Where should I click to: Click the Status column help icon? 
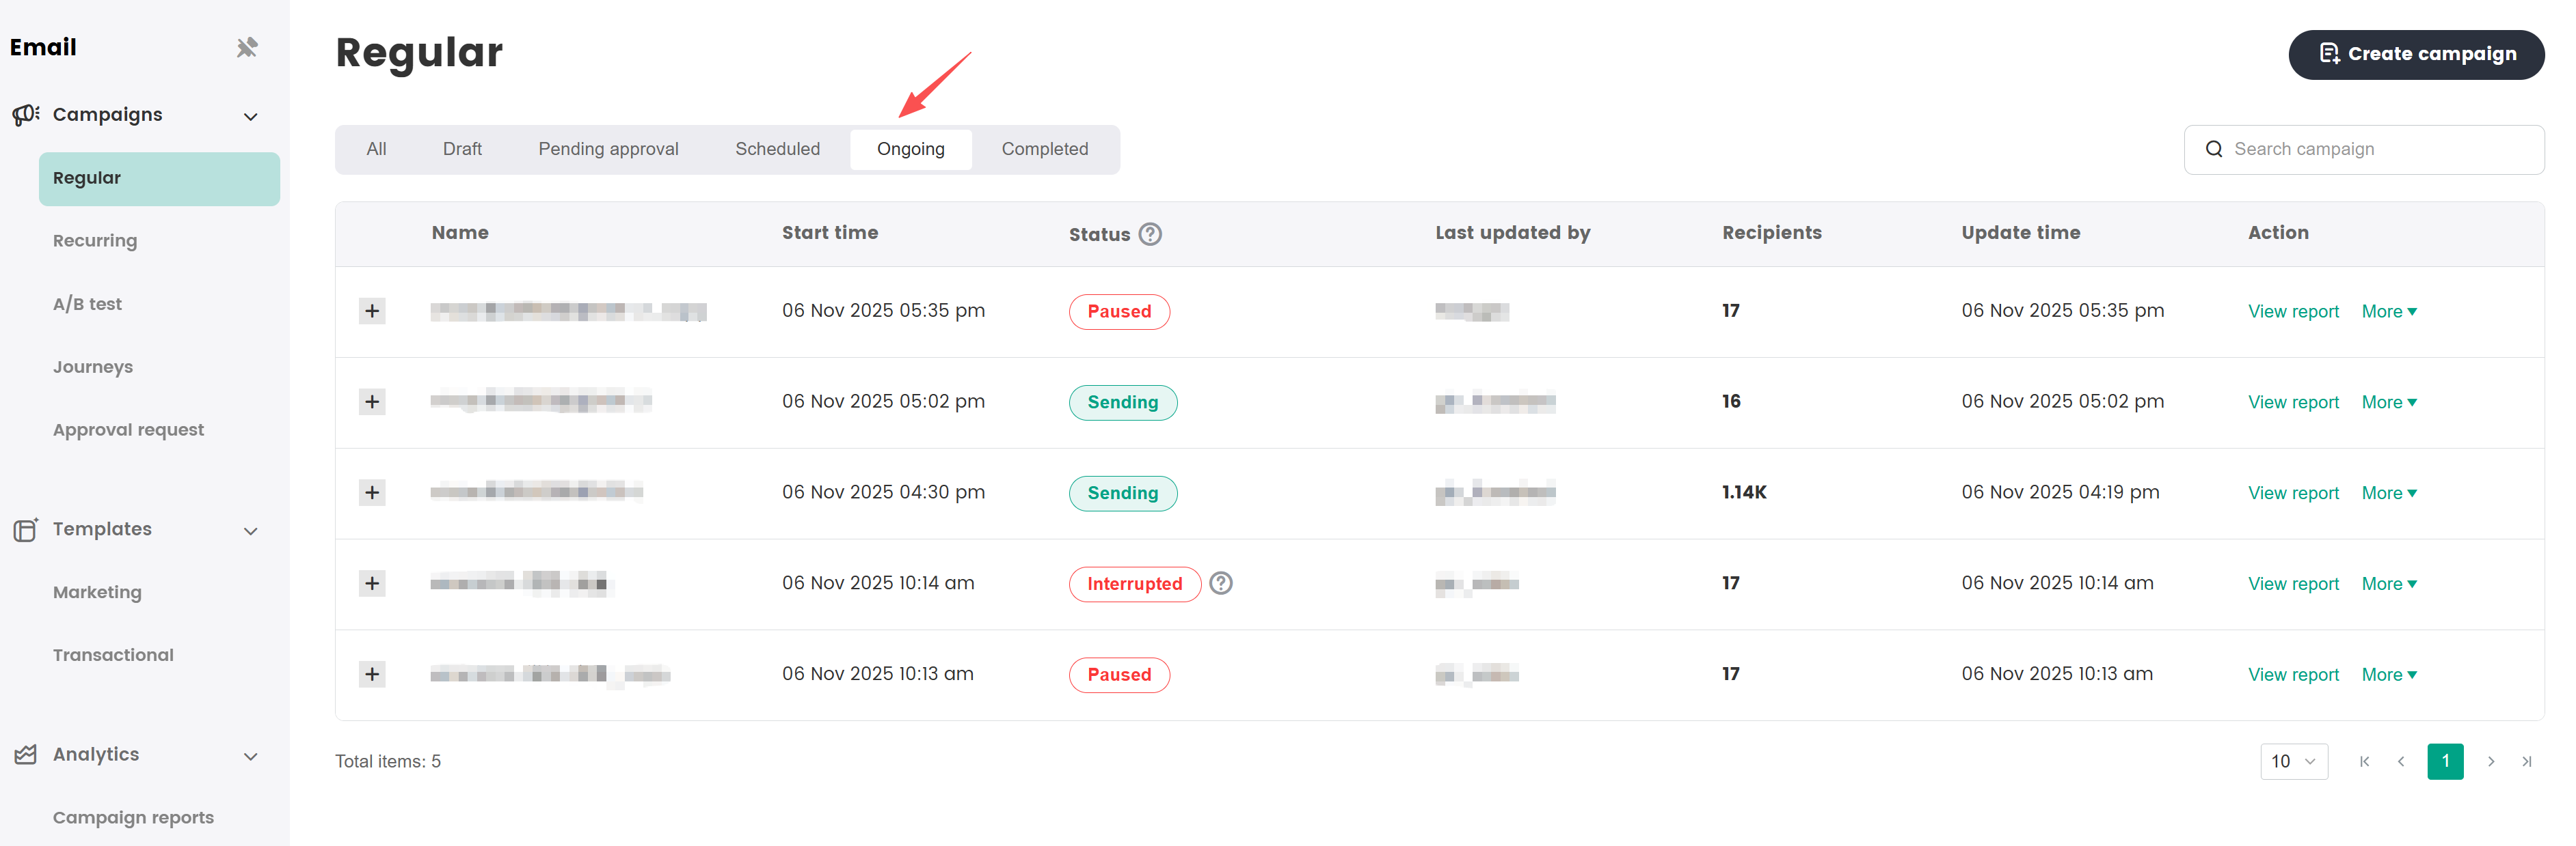pos(1150,234)
